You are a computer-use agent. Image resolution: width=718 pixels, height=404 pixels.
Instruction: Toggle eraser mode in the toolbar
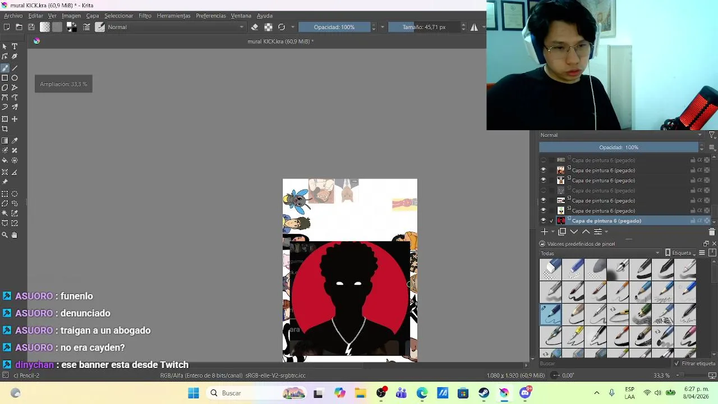[255, 27]
